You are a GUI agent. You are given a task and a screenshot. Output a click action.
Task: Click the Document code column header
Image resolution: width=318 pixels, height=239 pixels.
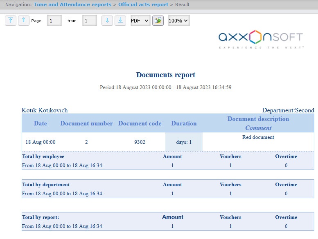pos(140,123)
